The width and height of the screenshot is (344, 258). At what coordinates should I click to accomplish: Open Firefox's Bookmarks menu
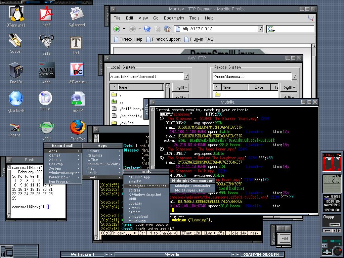pos(174,18)
